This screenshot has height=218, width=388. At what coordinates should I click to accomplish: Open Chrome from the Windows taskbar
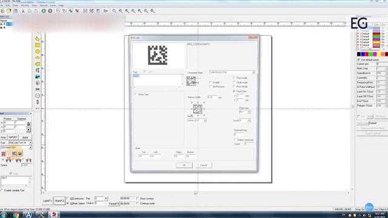[16, 215]
